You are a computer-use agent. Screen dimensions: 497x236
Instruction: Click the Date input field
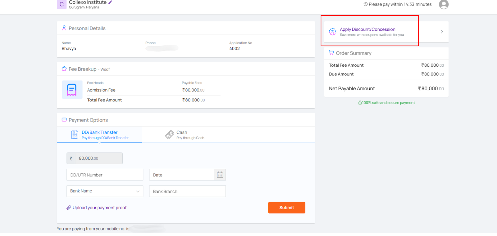pos(182,175)
